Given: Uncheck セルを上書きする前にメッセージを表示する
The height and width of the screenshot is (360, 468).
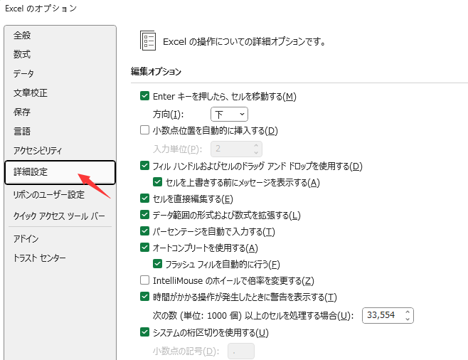Looking at the screenshot, I should 157,182.
